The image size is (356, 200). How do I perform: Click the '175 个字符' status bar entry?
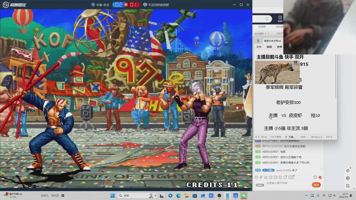[x=275, y=137]
